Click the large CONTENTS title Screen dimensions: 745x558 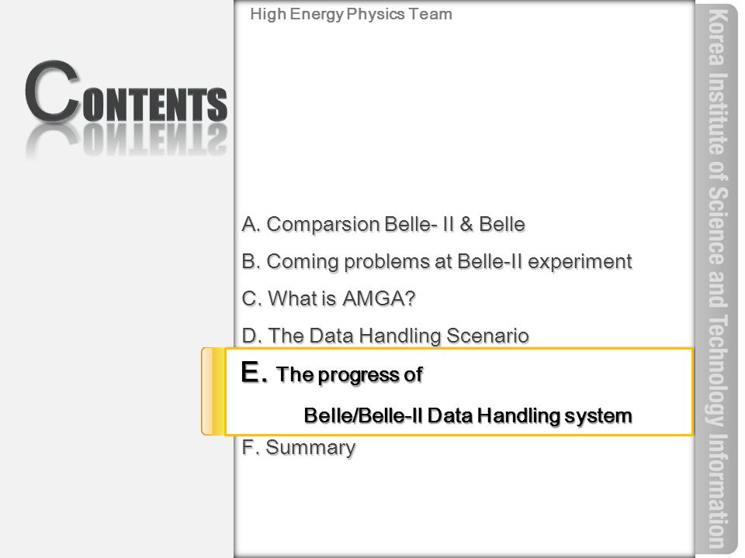pos(126,91)
